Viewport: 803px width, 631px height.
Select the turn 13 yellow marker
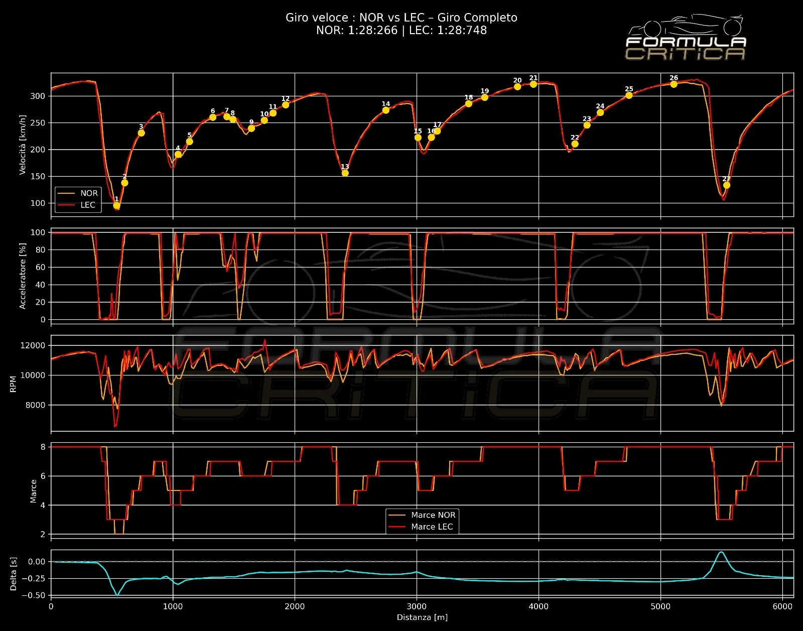[x=345, y=173]
